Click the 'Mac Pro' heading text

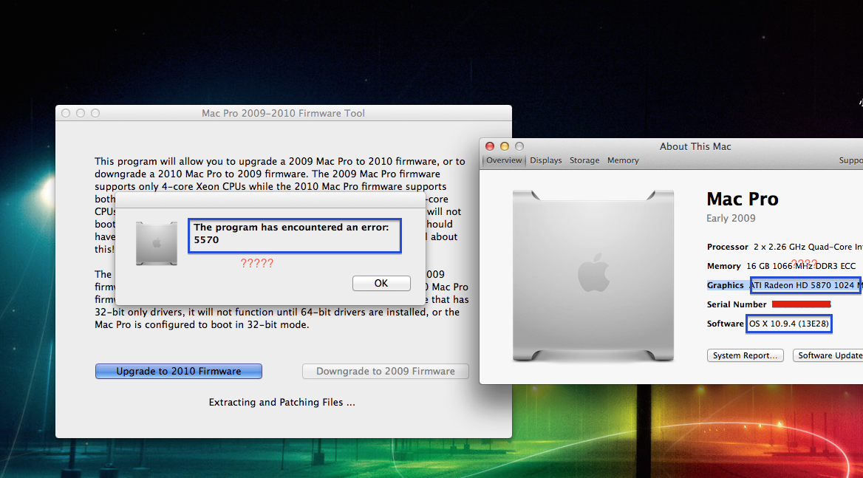tap(742, 199)
